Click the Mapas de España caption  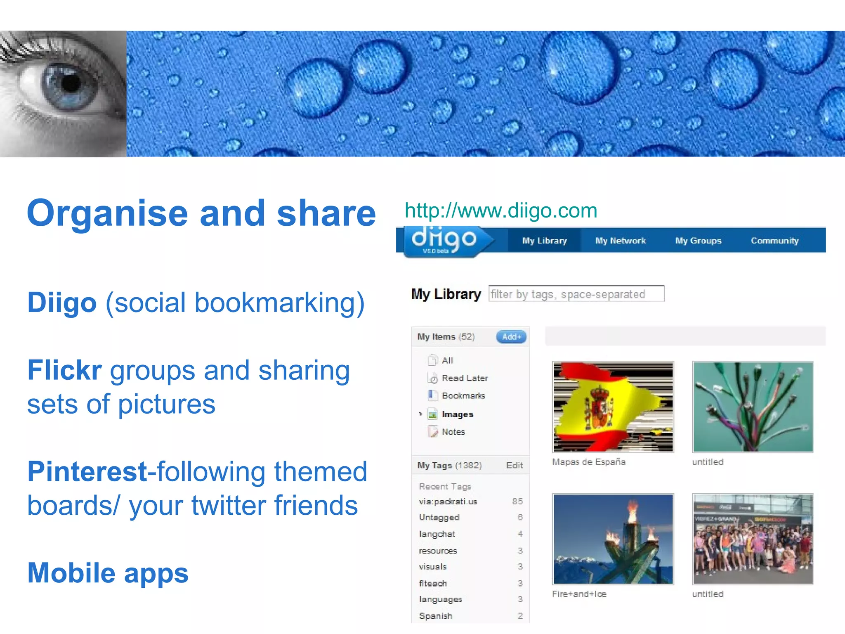point(589,462)
